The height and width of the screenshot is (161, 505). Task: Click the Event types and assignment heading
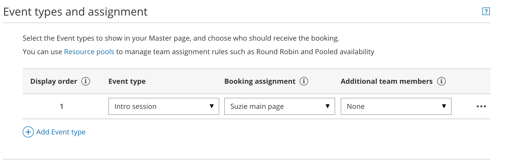click(75, 12)
